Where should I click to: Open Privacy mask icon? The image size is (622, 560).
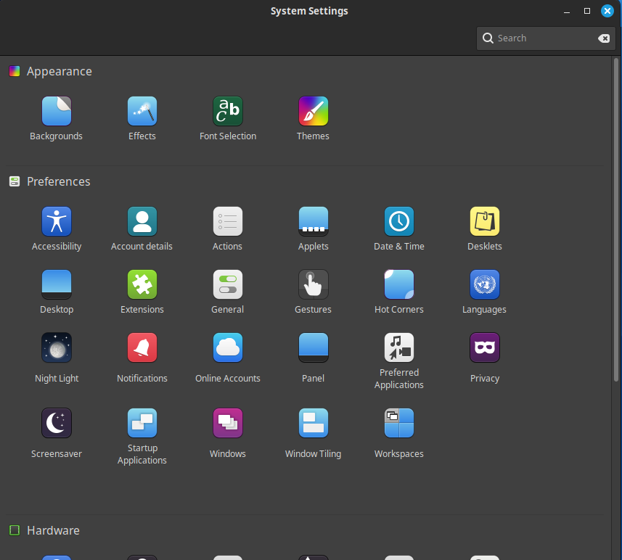485,347
